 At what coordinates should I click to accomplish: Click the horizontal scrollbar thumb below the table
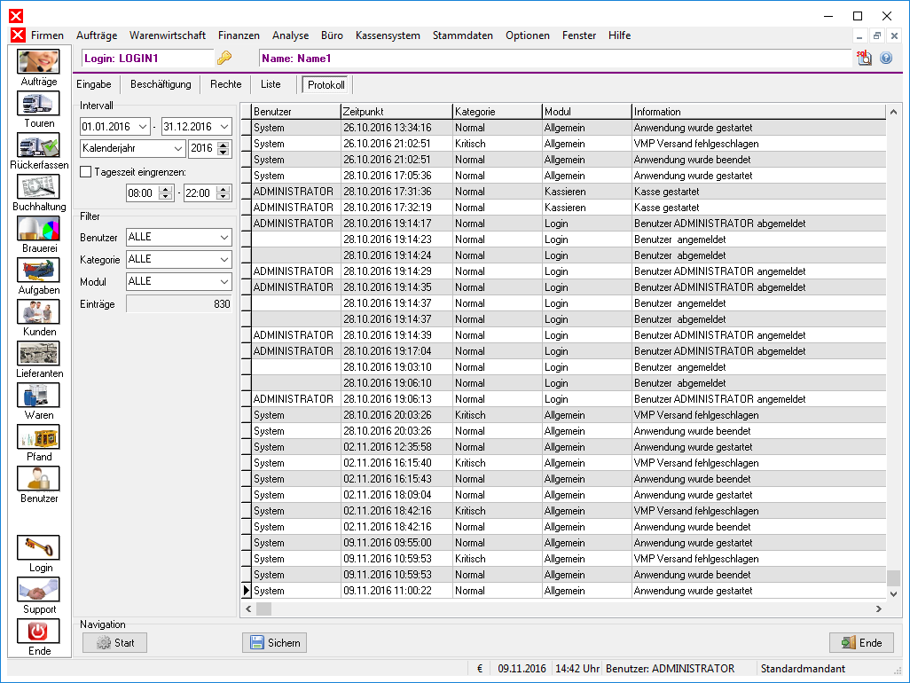264,608
